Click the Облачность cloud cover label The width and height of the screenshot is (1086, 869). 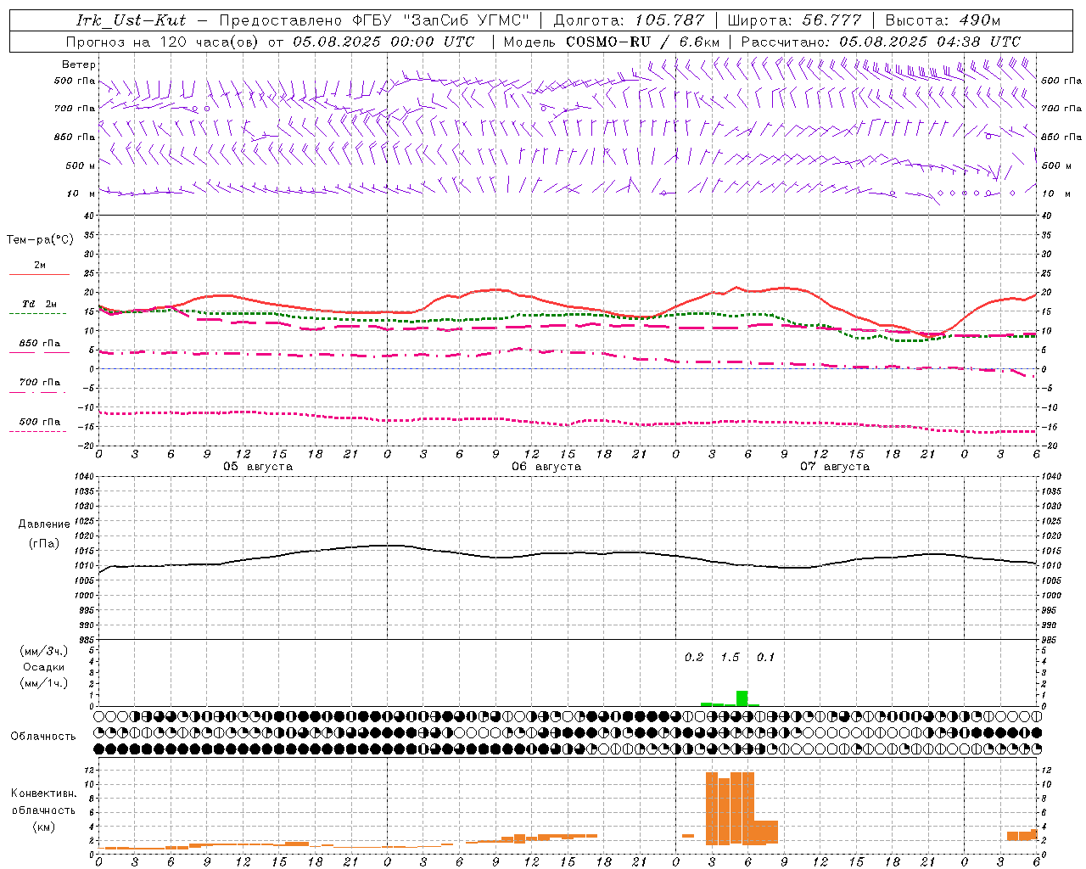[43, 737]
